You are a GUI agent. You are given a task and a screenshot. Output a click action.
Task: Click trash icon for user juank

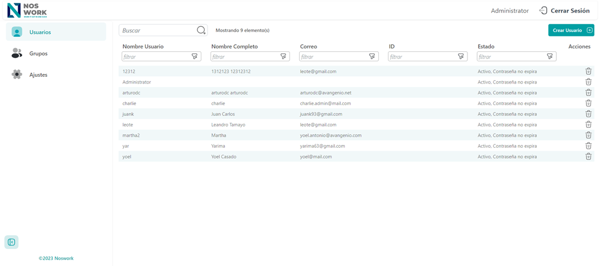(x=589, y=114)
